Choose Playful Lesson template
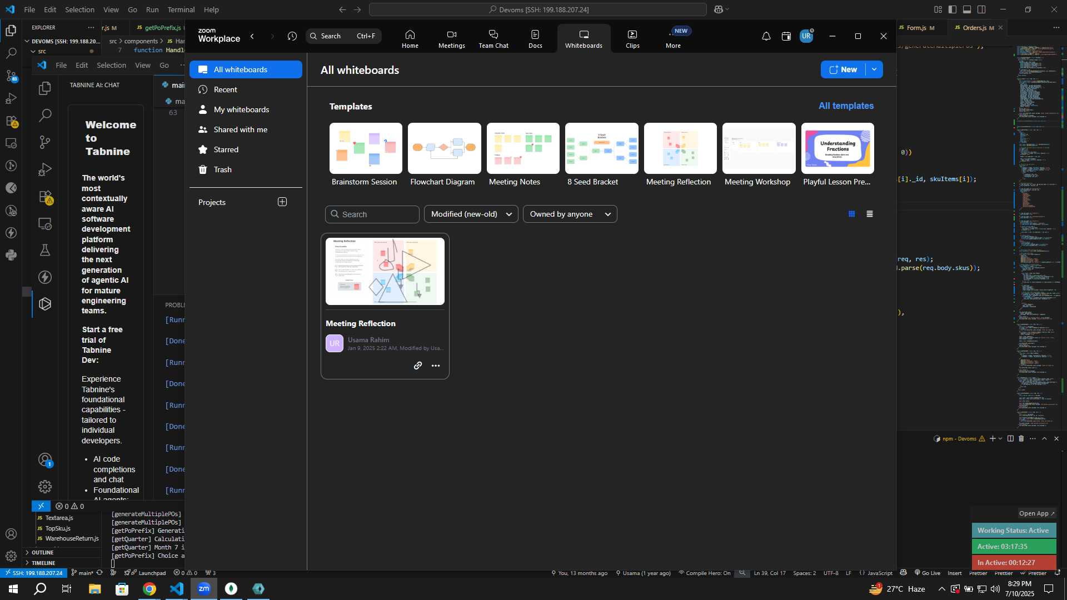The image size is (1067, 600). 837,155
